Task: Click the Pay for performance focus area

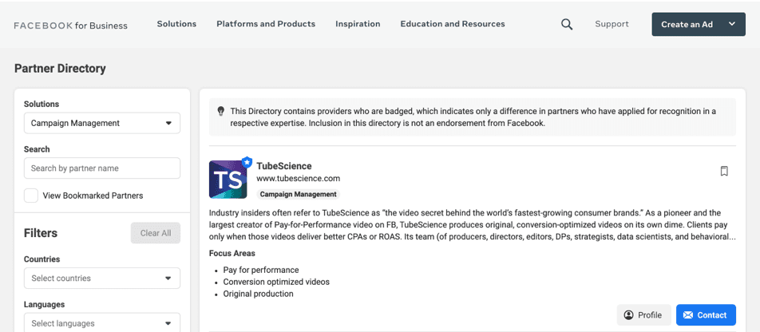Action: point(261,270)
